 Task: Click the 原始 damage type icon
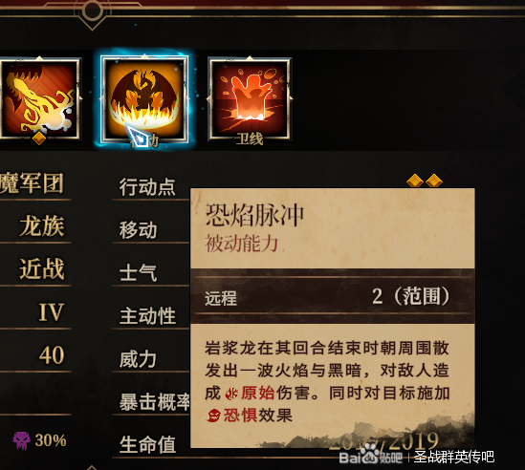pyautogui.click(x=231, y=394)
